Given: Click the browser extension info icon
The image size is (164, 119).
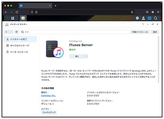Looking at the screenshot, I should 153,12.
